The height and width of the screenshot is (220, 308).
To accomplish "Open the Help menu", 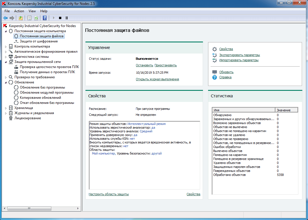I will pos(44,11).
